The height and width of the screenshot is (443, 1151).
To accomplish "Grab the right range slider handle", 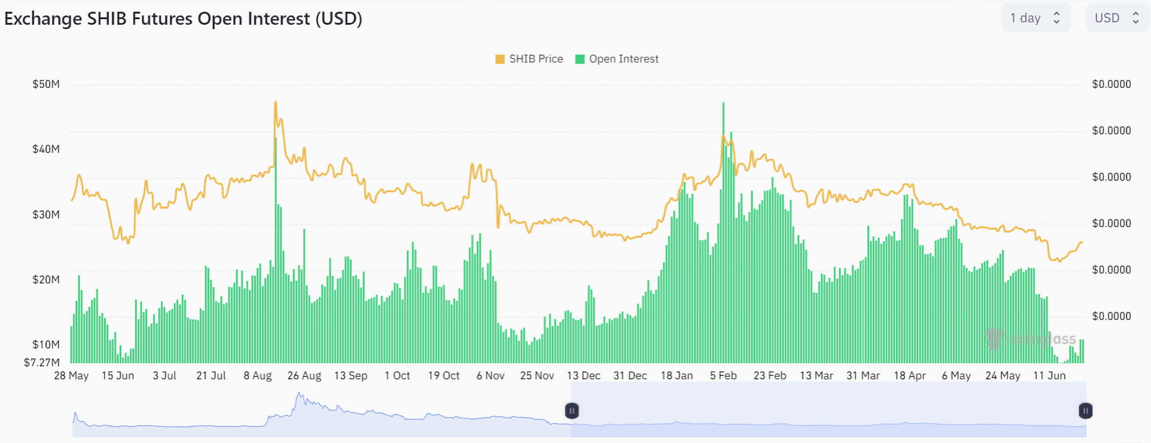I will pyautogui.click(x=1085, y=411).
